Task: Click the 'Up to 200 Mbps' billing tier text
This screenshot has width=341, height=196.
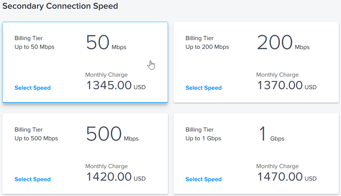Action: click(x=207, y=47)
